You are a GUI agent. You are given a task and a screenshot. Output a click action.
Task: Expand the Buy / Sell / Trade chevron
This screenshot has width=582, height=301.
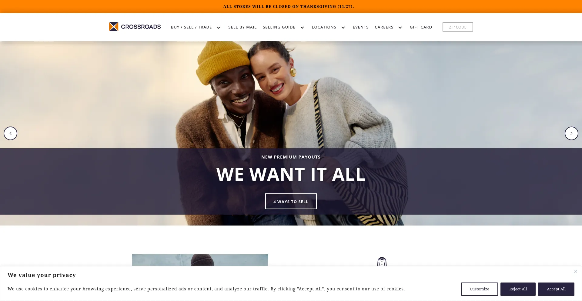point(219,28)
